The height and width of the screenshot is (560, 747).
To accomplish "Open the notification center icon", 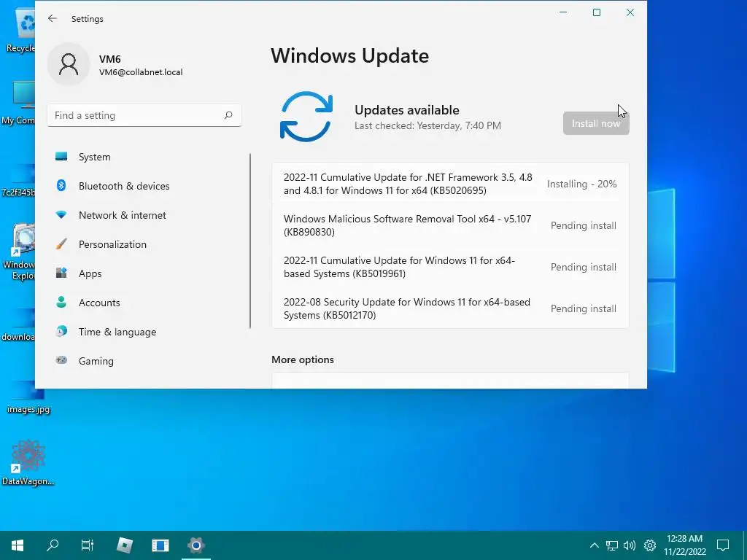I will pos(723,545).
